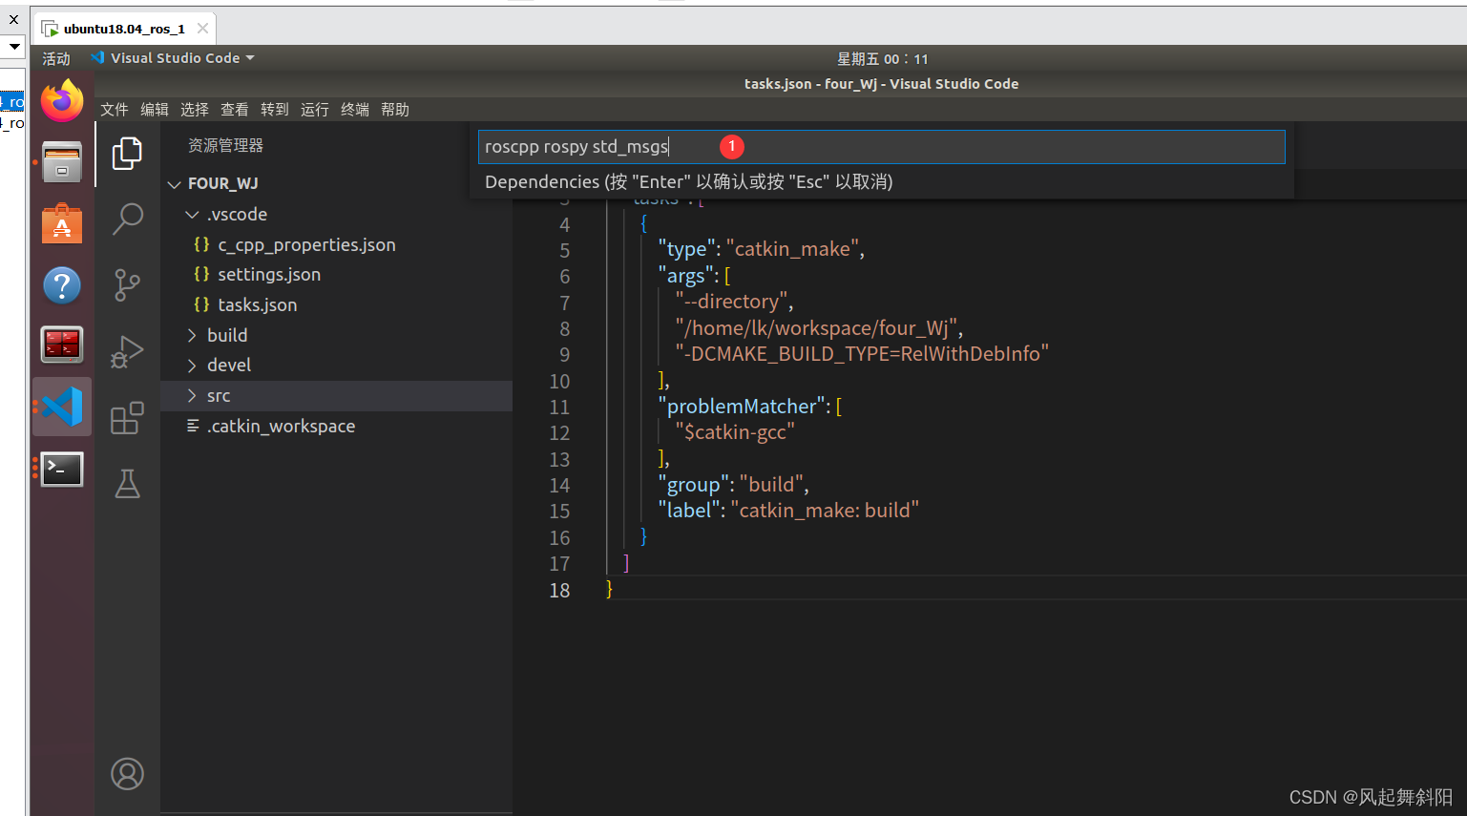
Task: Open Help from the Ubuntu dock
Action: click(x=62, y=285)
